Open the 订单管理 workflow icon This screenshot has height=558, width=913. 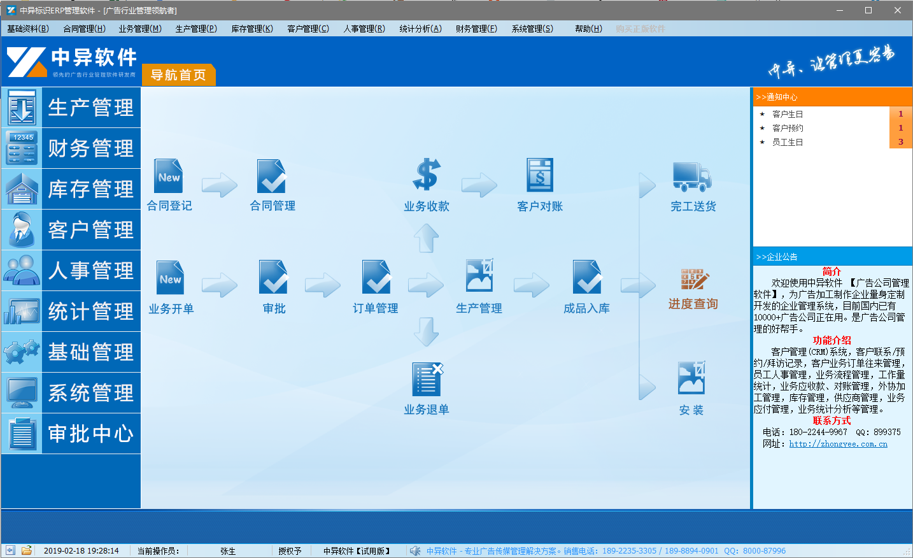(376, 278)
